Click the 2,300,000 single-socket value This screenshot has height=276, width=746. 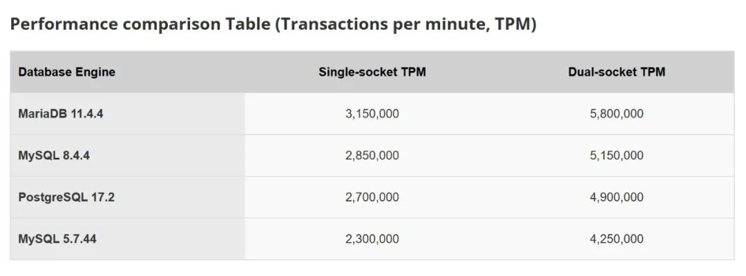tap(372, 239)
